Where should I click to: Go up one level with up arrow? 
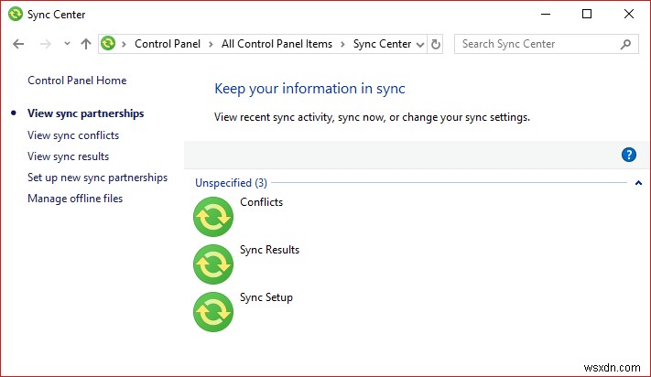(86, 44)
